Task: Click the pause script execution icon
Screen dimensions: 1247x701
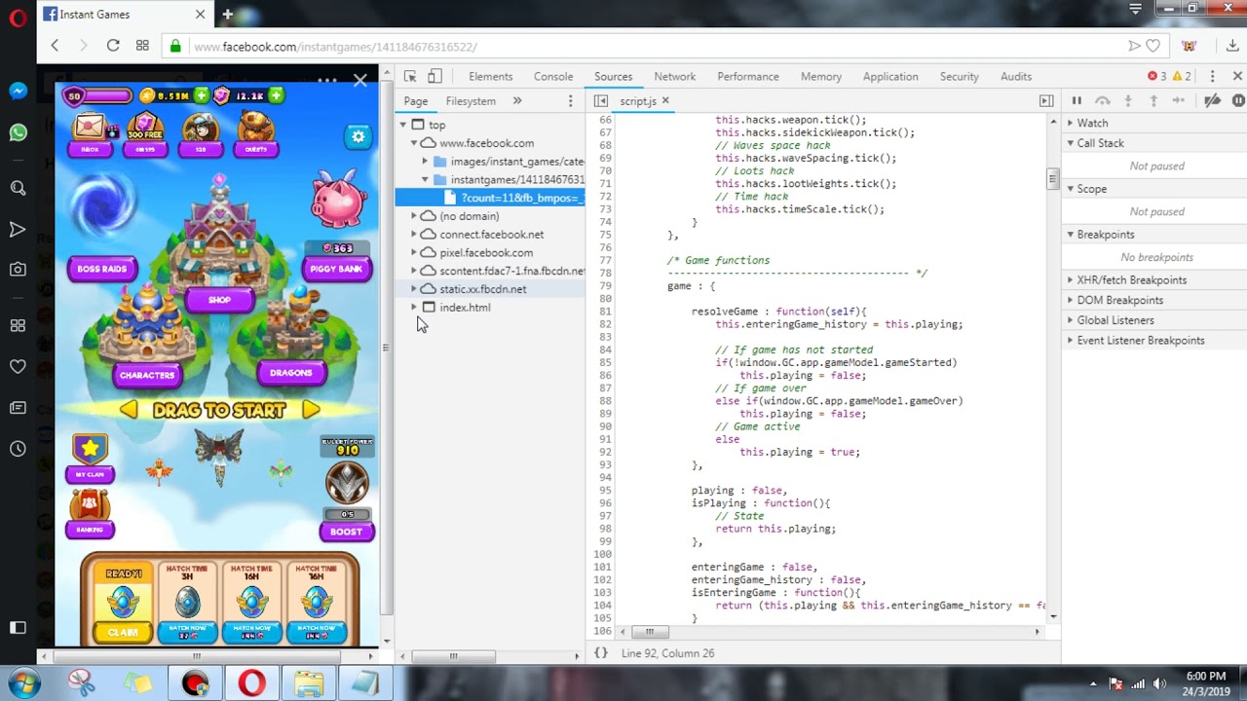Action: point(1077,100)
